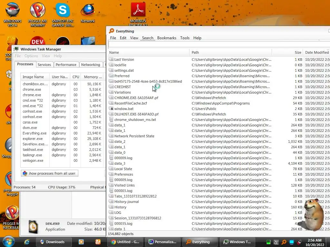Click the Task Manager title bar icon

tap(16, 49)
